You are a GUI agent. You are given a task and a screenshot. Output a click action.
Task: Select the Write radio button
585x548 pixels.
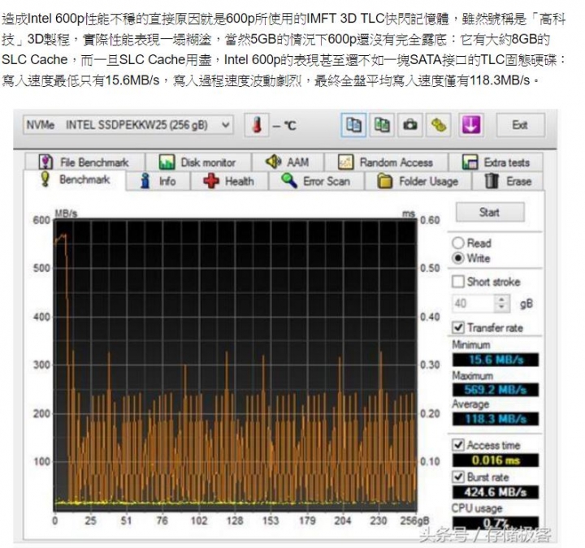point(458,258)
